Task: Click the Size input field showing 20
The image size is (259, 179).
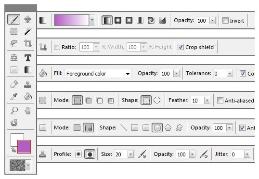Action: [121, 154]
